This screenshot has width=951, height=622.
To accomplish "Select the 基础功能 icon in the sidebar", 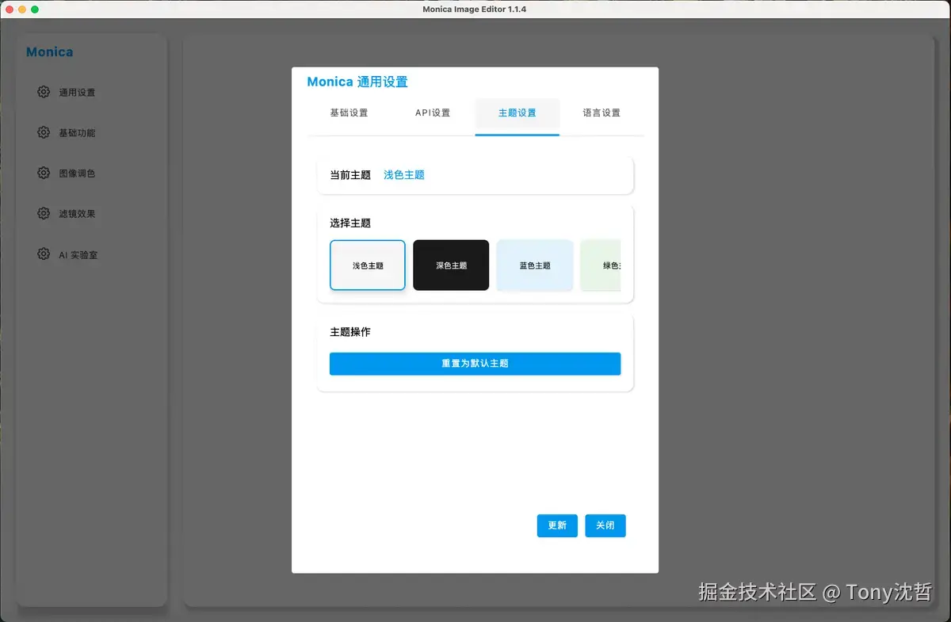I will 44,132.
